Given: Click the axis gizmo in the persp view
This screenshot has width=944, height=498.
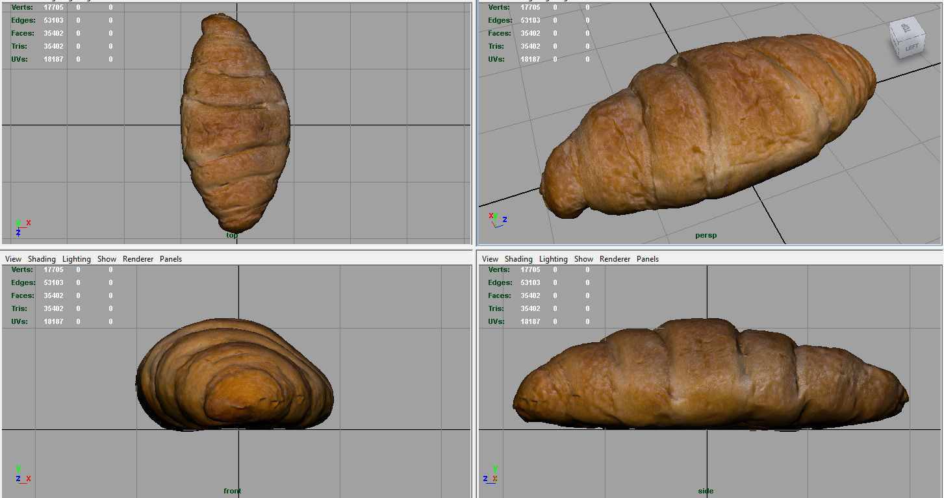Looking at the screenshot, I should 497,219.
